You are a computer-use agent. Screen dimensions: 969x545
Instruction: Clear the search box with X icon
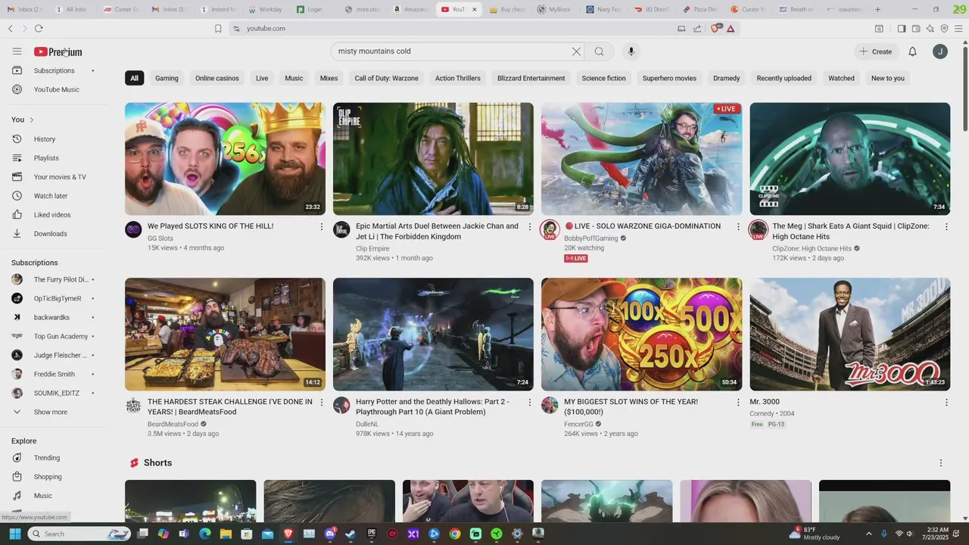point(576,51)
